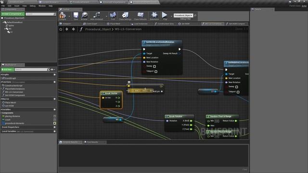The width and height of the screenshot is (308, 173).
Task: Select the WS component in tree
Action: pos(9,29)
